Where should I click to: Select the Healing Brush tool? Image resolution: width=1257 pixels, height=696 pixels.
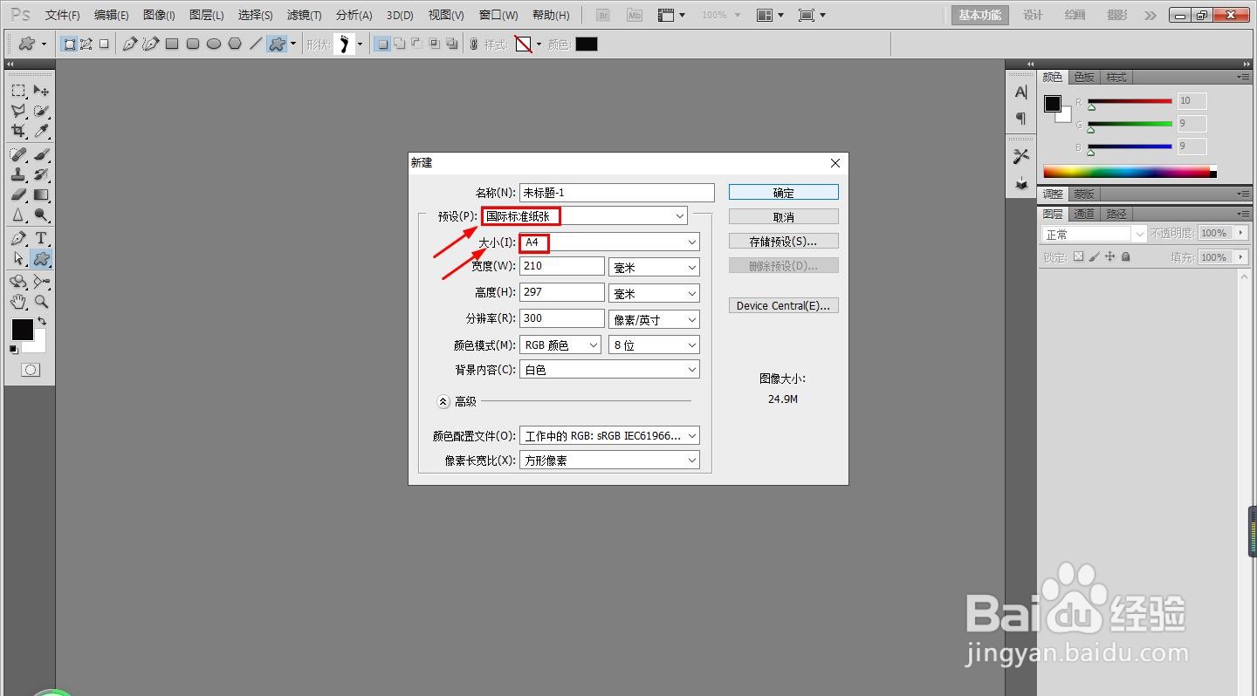(18, 154)
